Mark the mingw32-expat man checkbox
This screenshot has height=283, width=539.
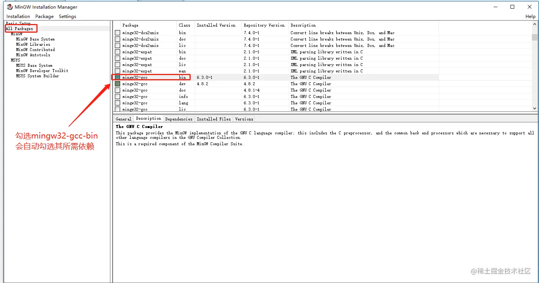[117, 71]
